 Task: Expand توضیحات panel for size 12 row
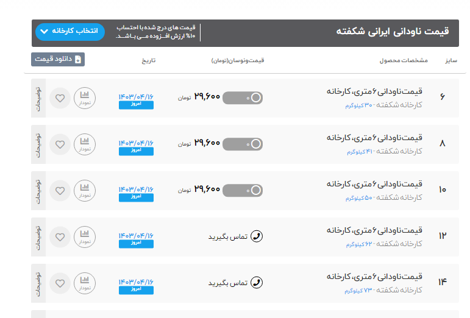point(38,236)
